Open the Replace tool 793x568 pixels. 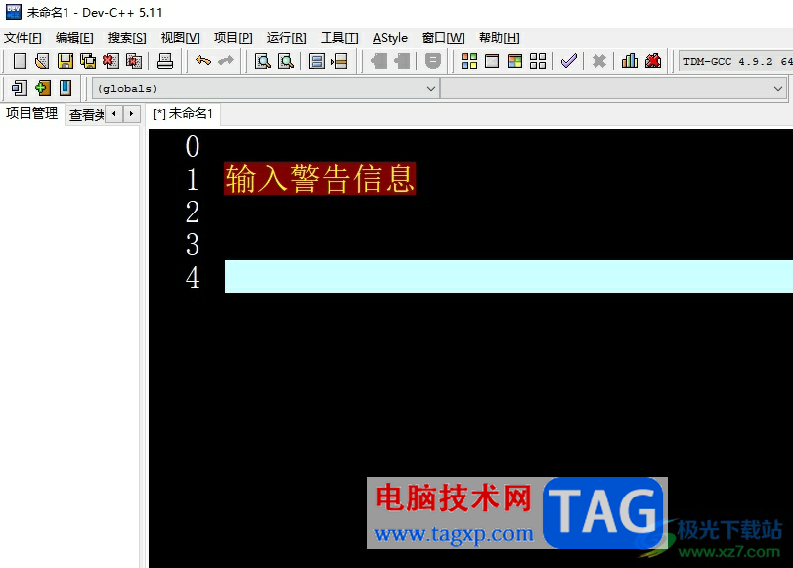(286, 61)
